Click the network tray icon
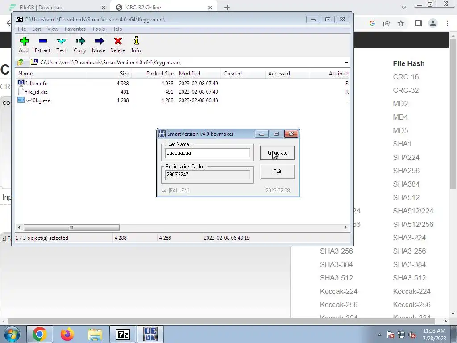Image resolution: width=457 pixels, height=343 pixels. 401,335
